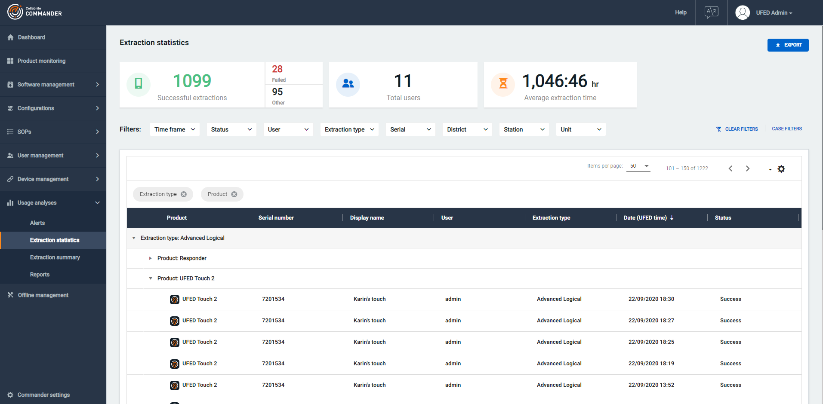Change Items per page dropdown
This screenshot has height=404, width=823.
[638, 166]
